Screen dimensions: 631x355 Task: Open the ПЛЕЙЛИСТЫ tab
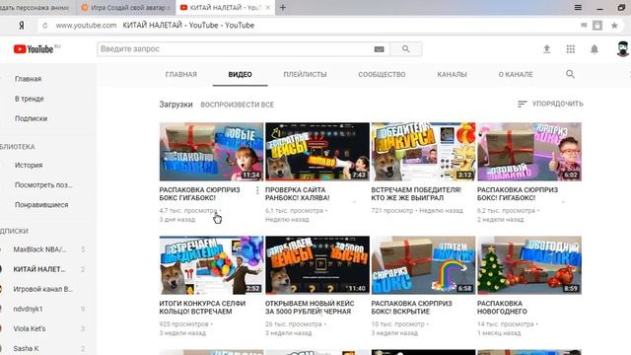tap(305, 75)
